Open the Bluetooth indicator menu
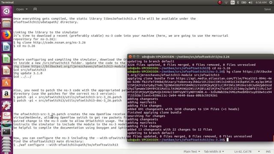The width and height of the screenshot is (274, 154). pos(238,3)
